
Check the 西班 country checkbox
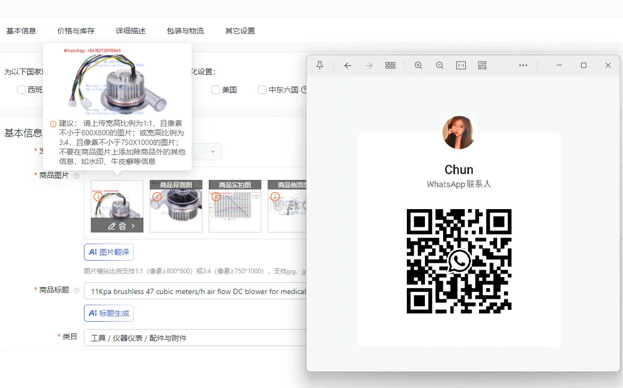(x=21, y=90)
